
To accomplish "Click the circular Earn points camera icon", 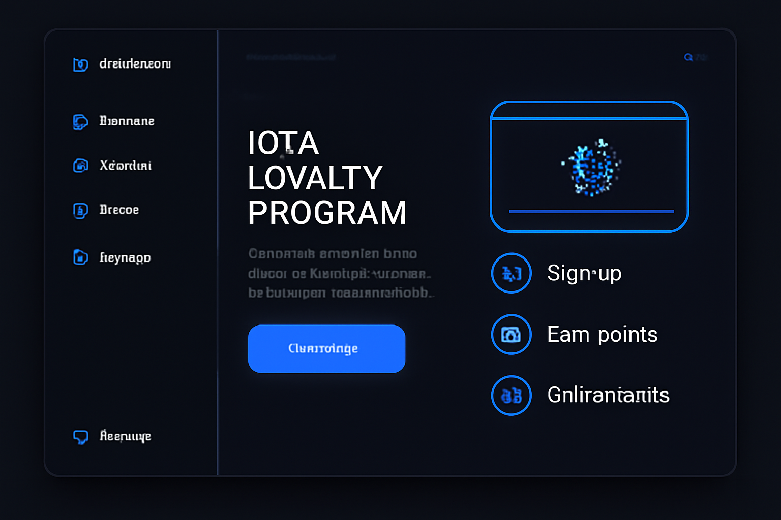I will (x=511, y=334).
